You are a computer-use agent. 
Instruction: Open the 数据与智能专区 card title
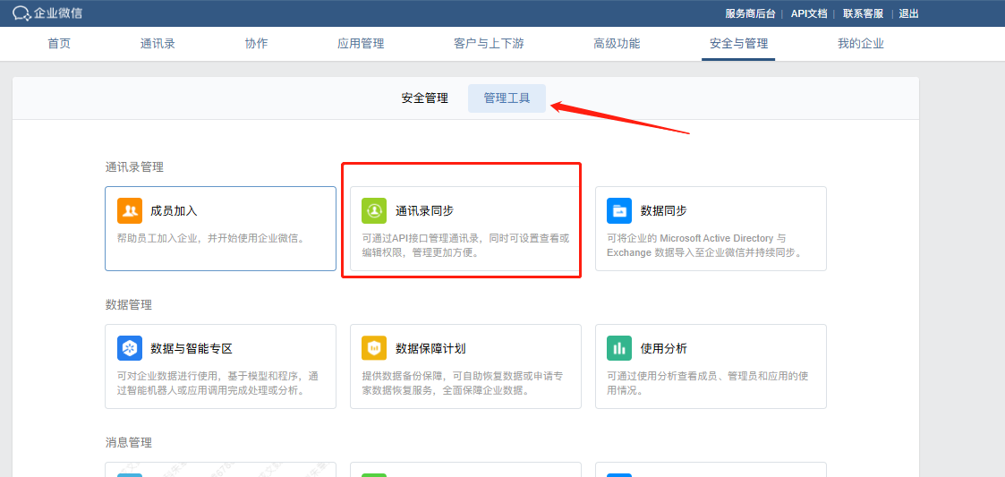[x=191, y=349]
